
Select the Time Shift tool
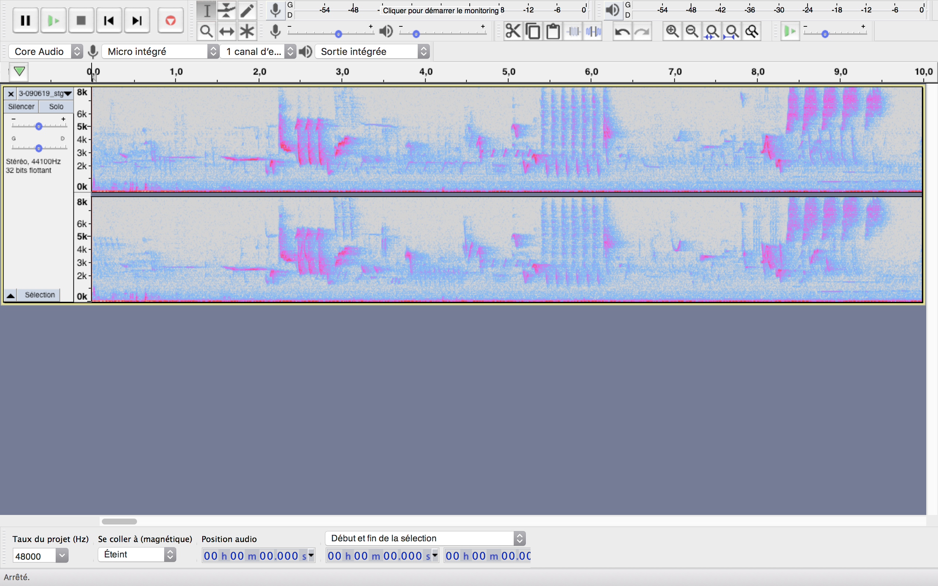click(226, 31)
